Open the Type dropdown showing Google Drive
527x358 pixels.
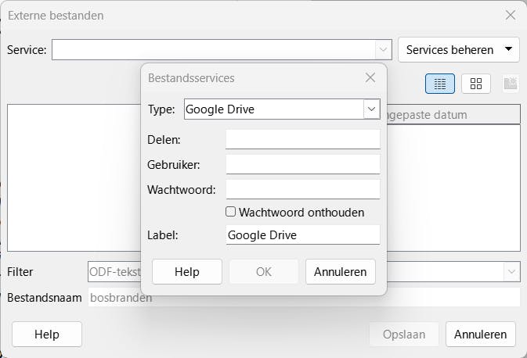click(x=371, y=109)
